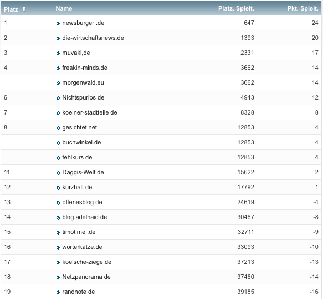The height and width of the screenshot is (301, 323).
Task: Select the value 32711 in timotime row
Action: (x=245, y=232)
